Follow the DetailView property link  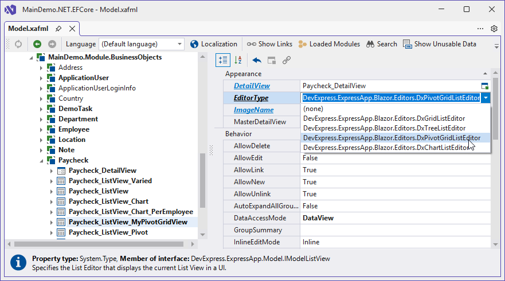tap(252, 86)
